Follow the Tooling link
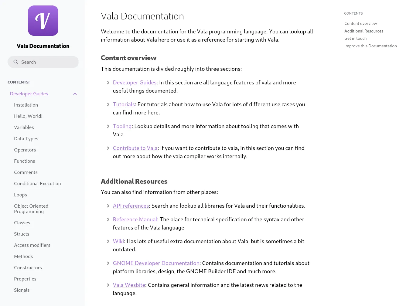 (122, 126)
